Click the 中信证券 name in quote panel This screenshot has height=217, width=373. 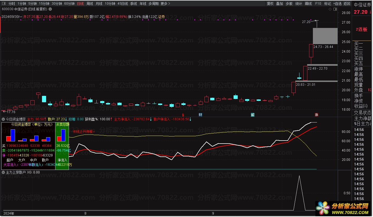click(x=363, y=5)
